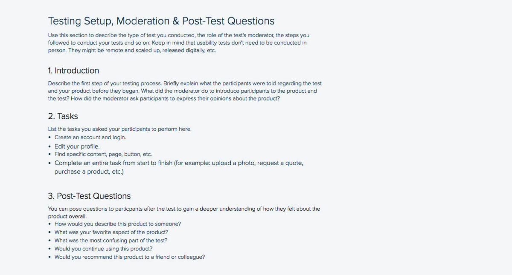This screenshot has height=275, width=512.
Task: Click the 'What was your favorite aspect' bullet
Action: (111, 232)
